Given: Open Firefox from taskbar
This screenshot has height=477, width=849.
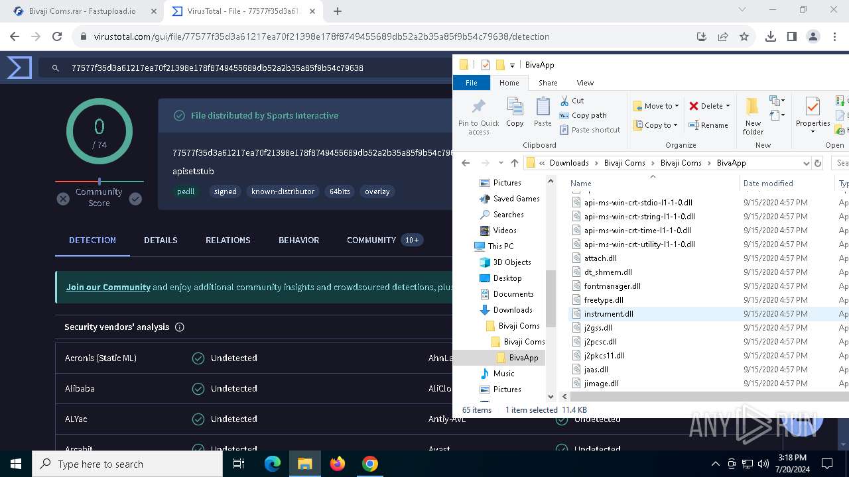Looking at the screenshot, I should pyautogui.click(x=338, y=464).
